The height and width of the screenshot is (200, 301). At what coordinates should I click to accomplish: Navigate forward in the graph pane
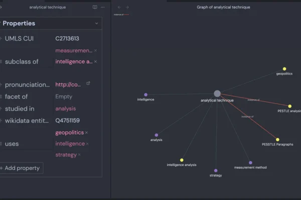pos(127,7)
